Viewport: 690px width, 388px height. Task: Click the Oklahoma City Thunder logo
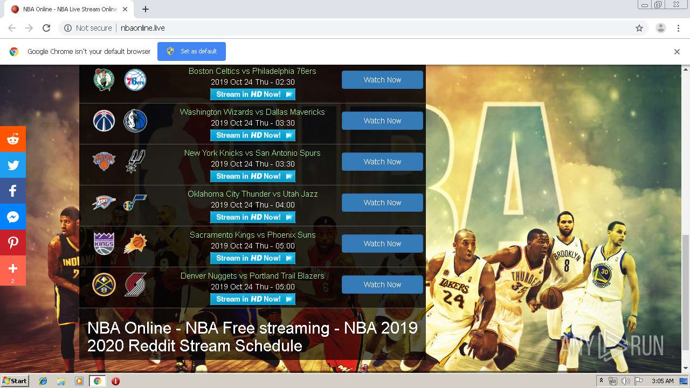click(x=103, y=203)
